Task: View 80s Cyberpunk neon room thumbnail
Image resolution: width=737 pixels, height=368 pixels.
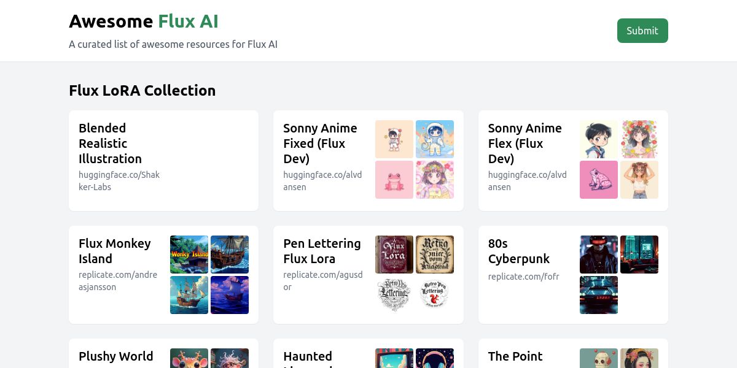Action: pyautogui.click(x=639, y=255)
